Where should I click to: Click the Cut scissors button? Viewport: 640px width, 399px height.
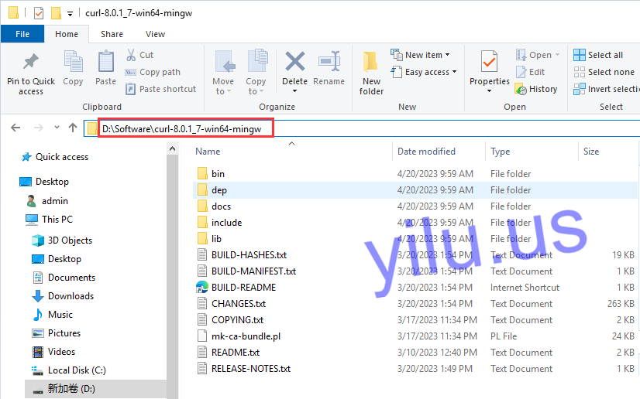coord(139,55)
